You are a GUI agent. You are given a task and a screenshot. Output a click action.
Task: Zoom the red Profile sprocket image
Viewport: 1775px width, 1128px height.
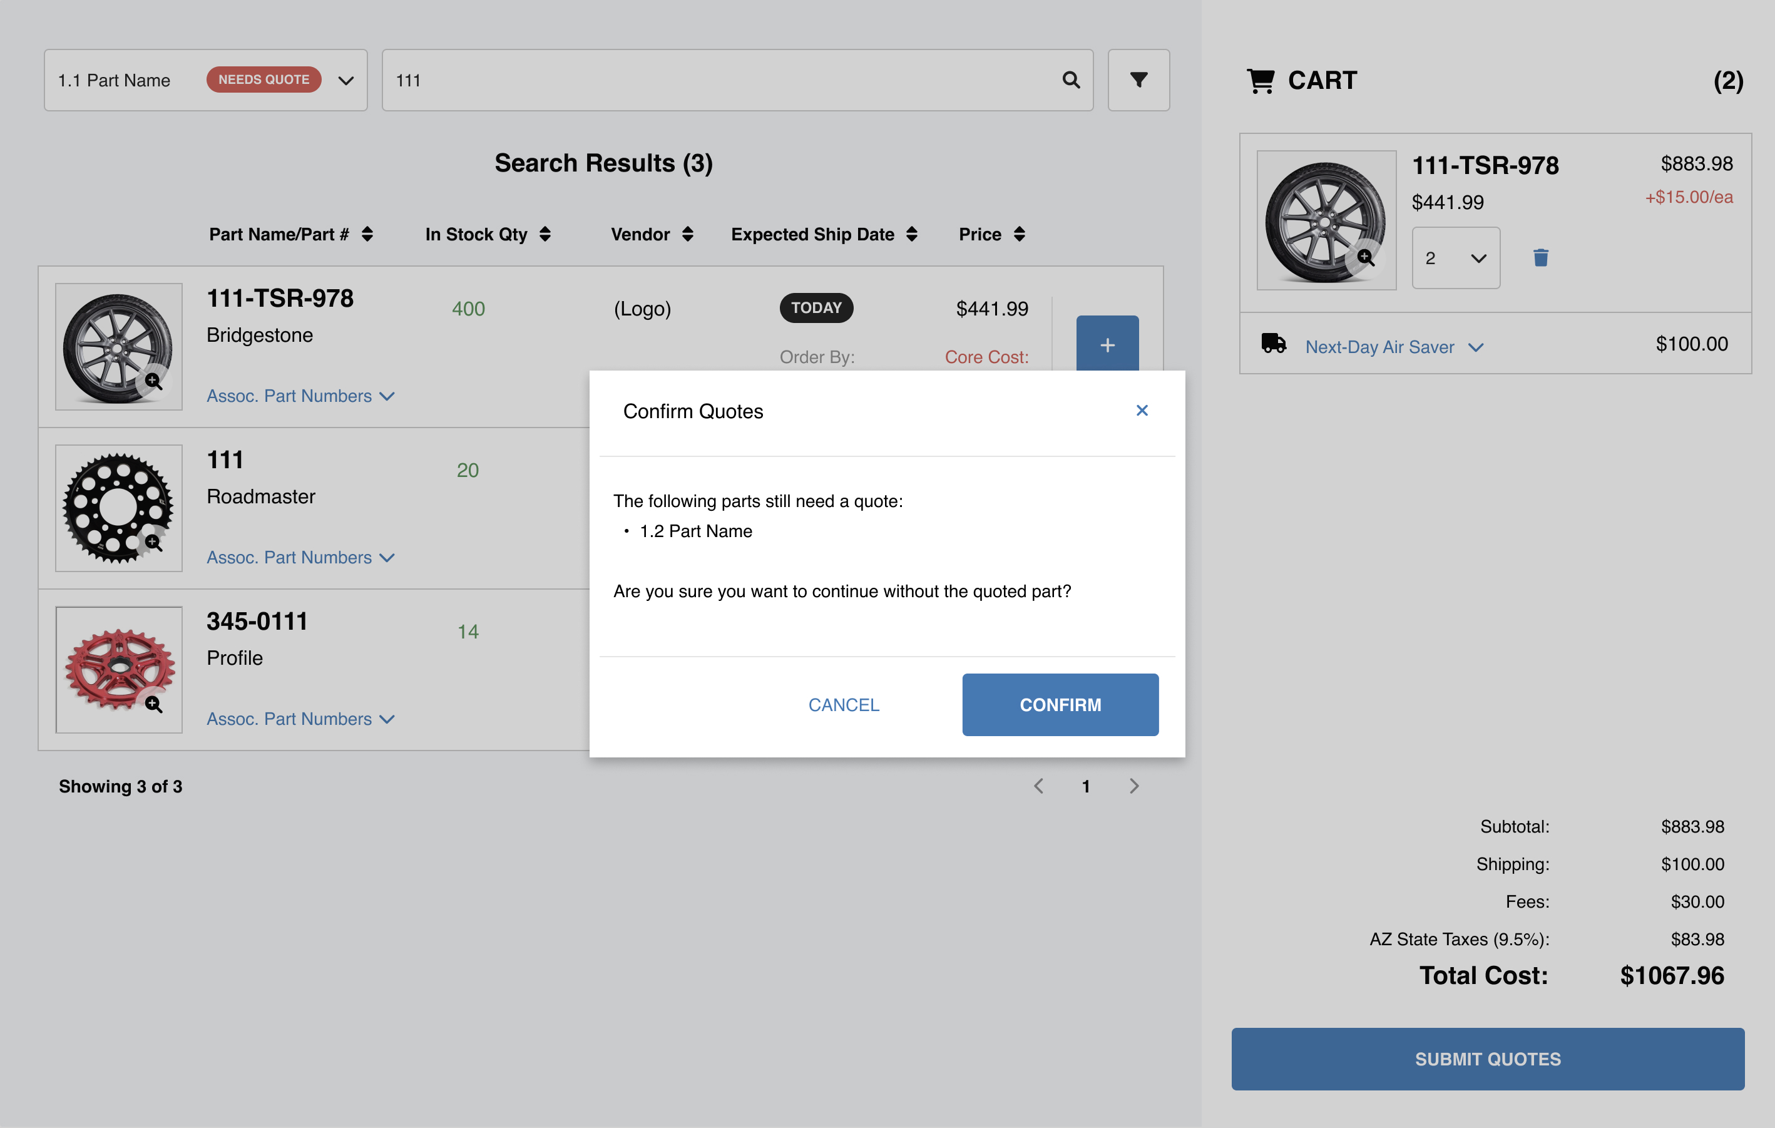click(153, 704)
